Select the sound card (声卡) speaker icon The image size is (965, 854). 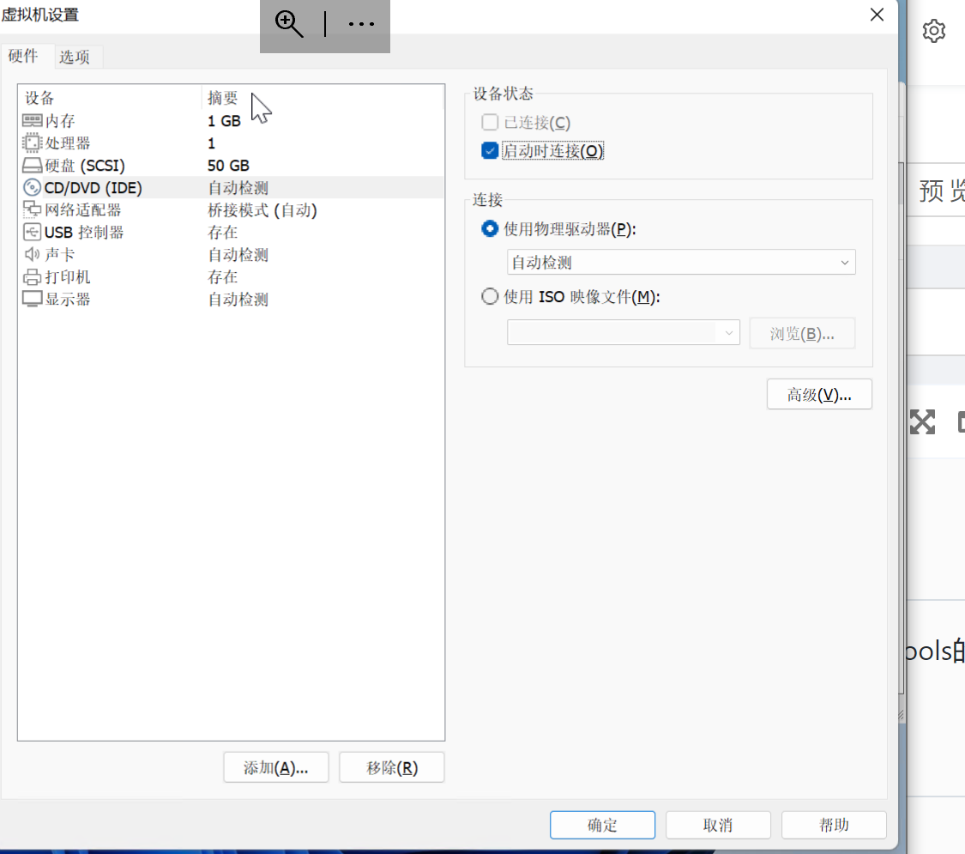(32, 254)
